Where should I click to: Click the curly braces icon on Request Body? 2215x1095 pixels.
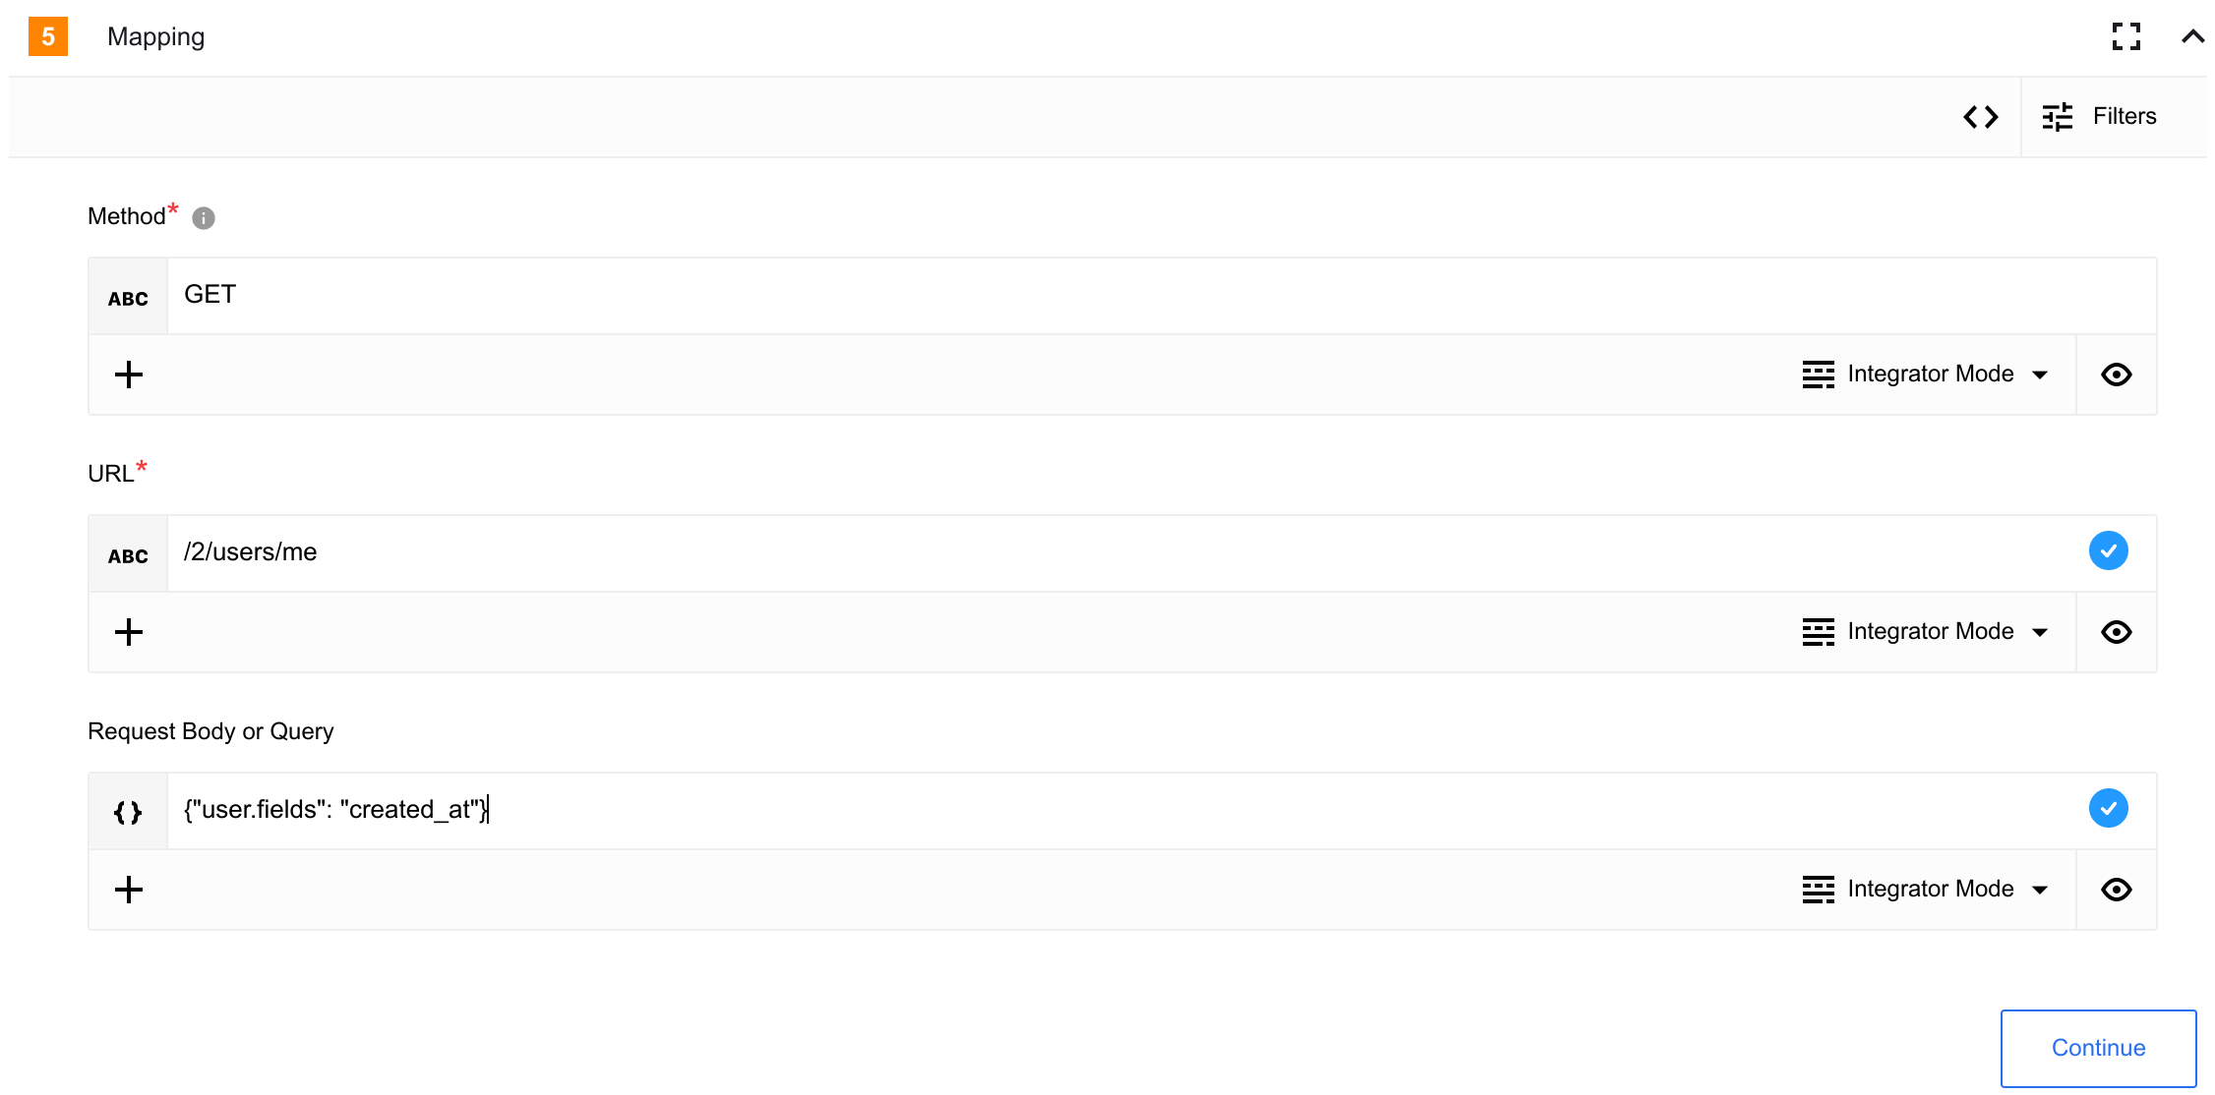point(127,810)
